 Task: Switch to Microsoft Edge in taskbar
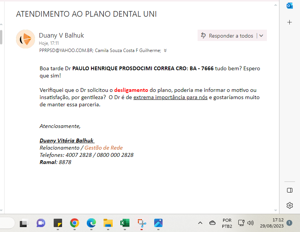pyautogui.click(x=91, y=223)
